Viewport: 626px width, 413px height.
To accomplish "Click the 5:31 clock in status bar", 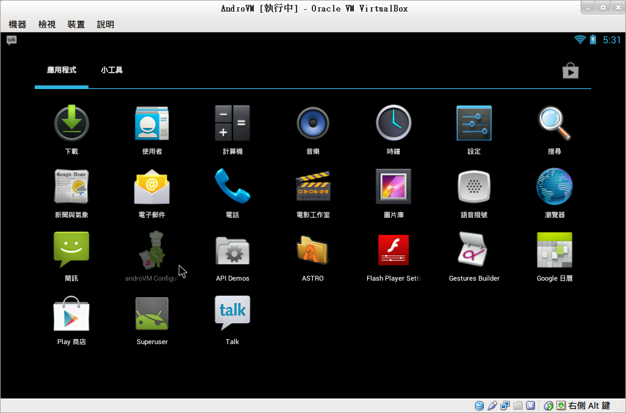I will coord(611,40).
